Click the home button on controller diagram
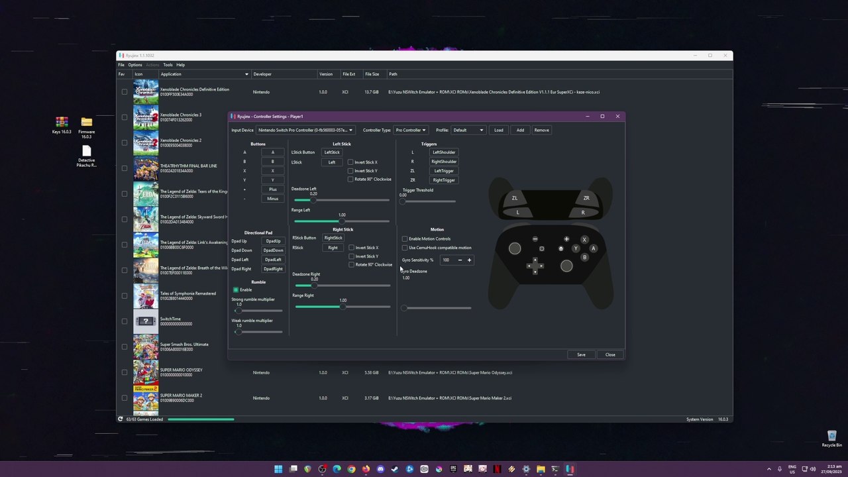The height and width of the screenshot is (477, 848). (560, 248)
